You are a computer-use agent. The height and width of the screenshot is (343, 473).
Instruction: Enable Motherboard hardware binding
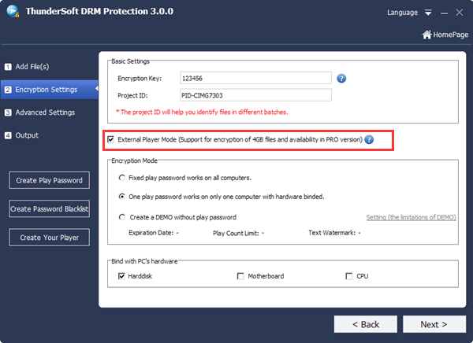pyautogui.click(x=240, y=276)
